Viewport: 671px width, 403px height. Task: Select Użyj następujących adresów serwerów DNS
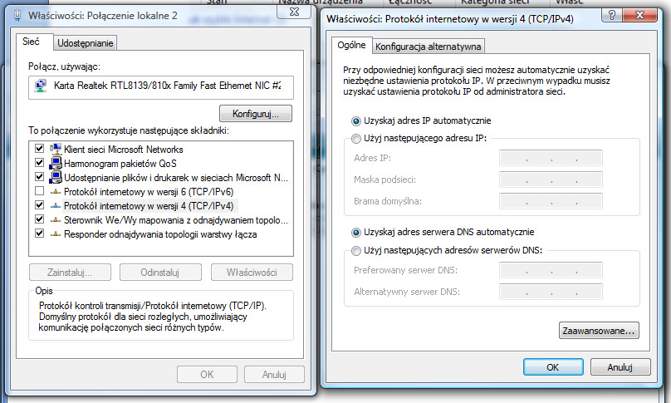(356, 251)
